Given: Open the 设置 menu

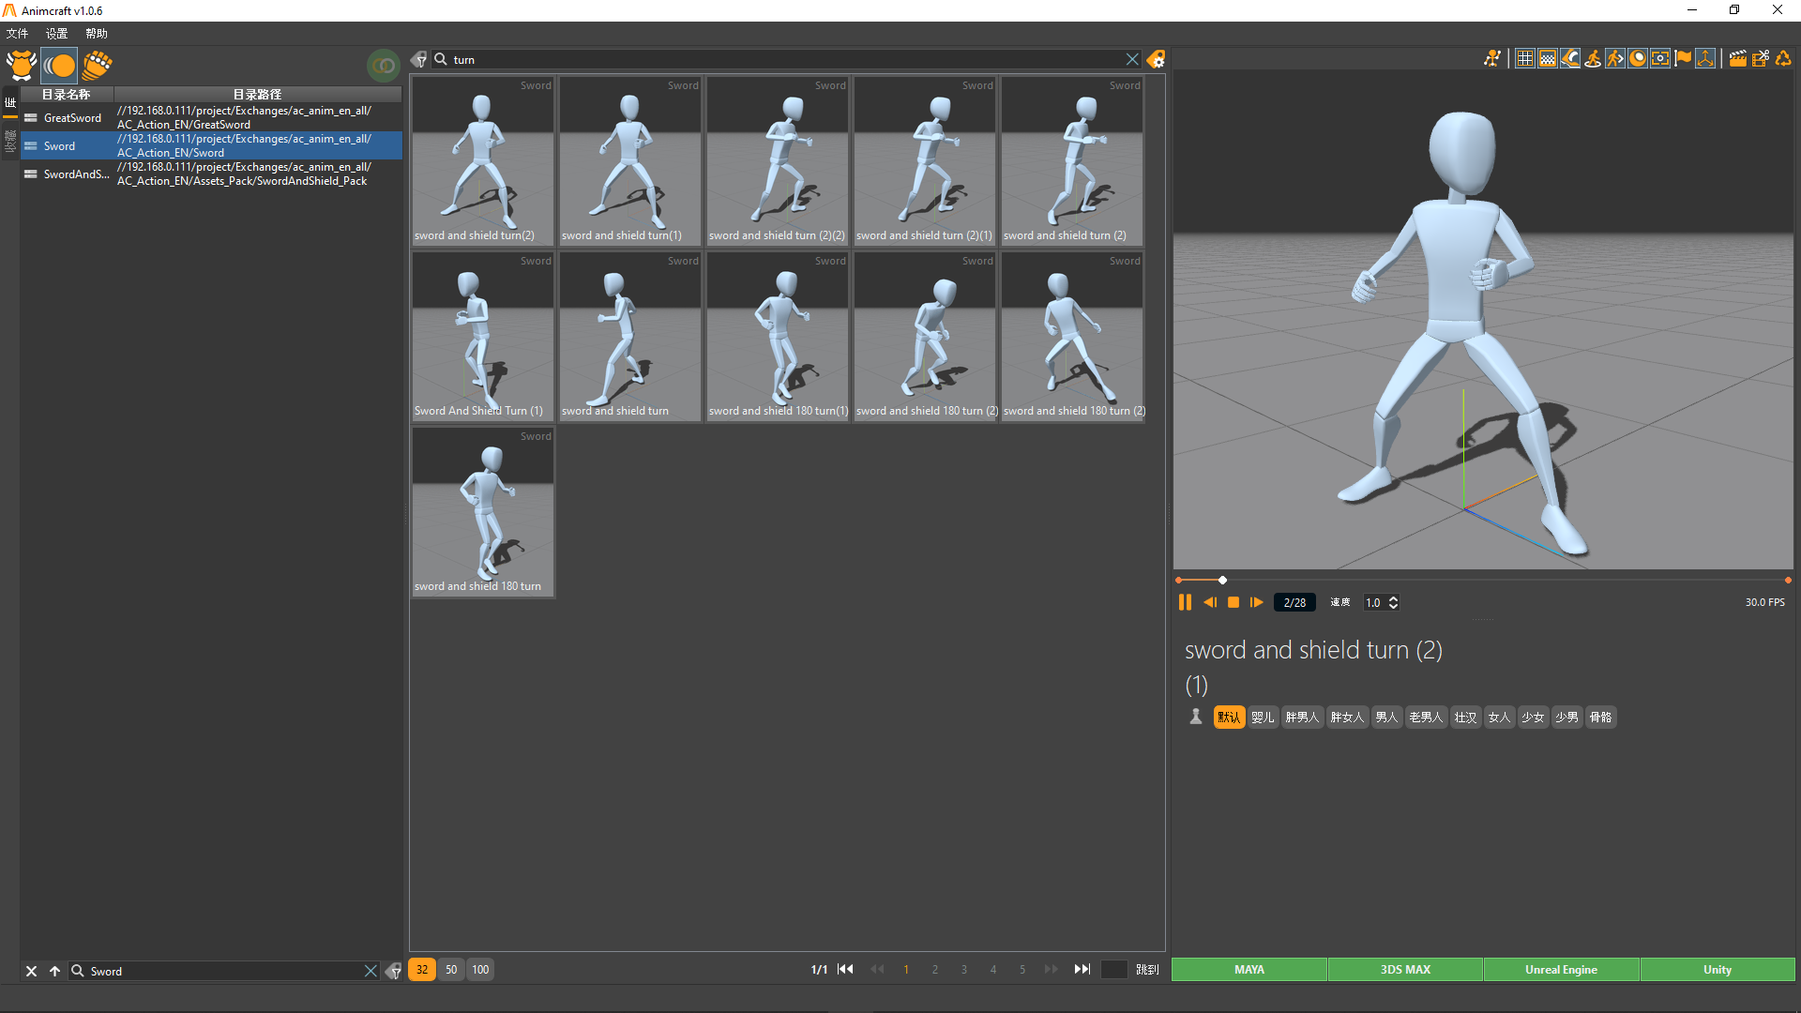Looking at the screenshot, I should [x=56, y=34].
